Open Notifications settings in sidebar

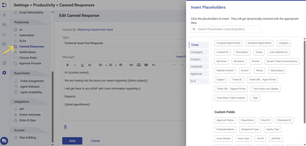27,52
